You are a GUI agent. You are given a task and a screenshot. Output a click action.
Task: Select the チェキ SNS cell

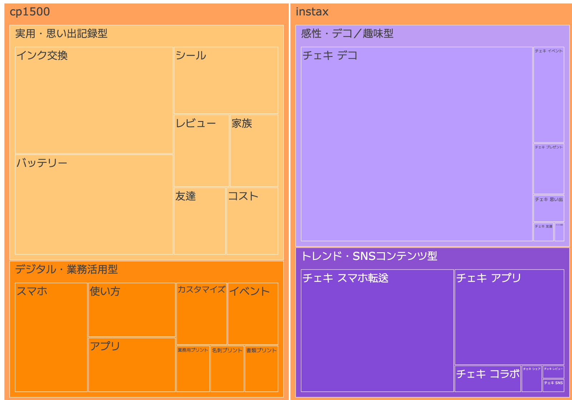click(553, 385)
